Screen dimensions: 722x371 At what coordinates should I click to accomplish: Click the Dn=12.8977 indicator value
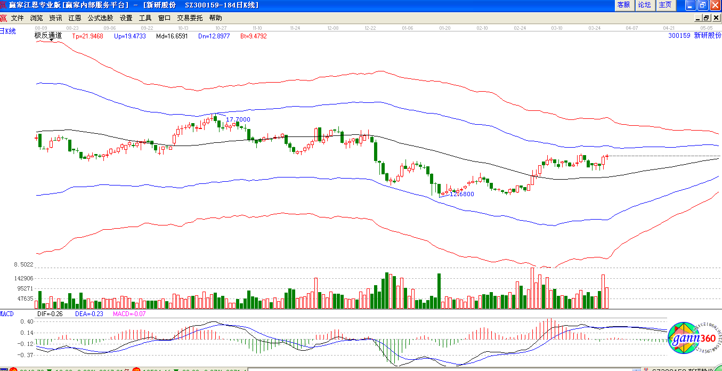(x=214, y=36)
